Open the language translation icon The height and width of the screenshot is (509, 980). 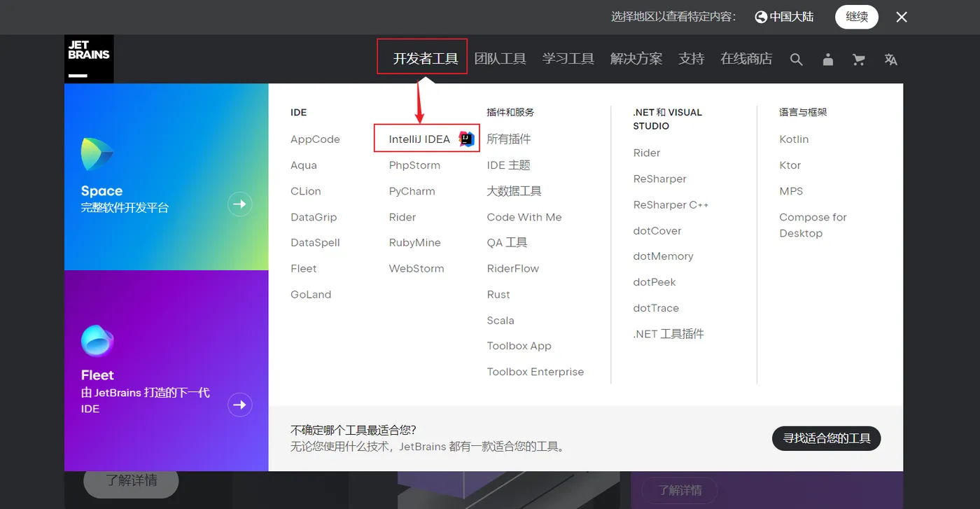(890, 60)
